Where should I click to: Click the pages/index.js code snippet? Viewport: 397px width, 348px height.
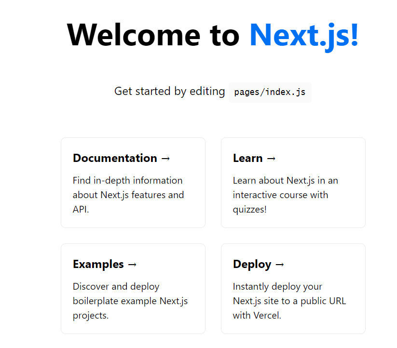pyautogui.click(x=270, y=93)
